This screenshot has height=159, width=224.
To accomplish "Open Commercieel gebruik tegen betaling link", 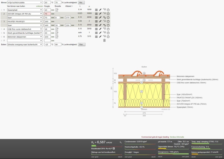I will point(155,137).
